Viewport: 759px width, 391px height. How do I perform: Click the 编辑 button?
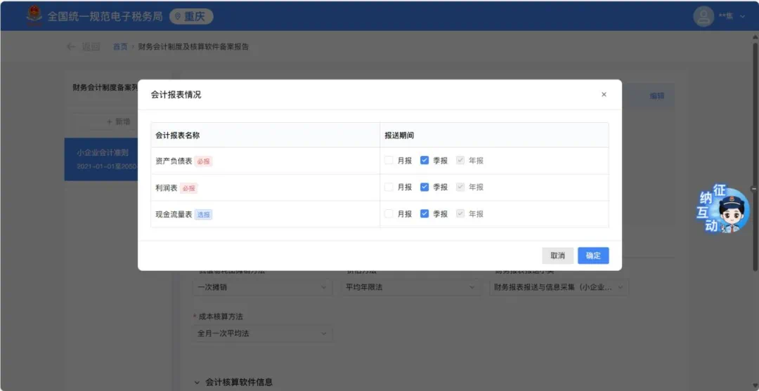tap(657, 95)
